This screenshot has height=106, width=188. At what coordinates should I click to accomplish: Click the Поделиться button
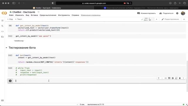tap(167, 13)
